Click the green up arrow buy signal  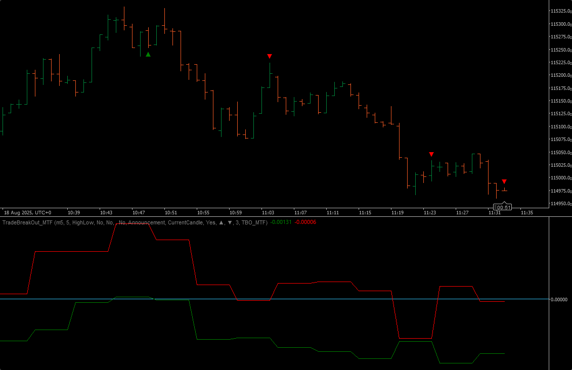point(148,54)
